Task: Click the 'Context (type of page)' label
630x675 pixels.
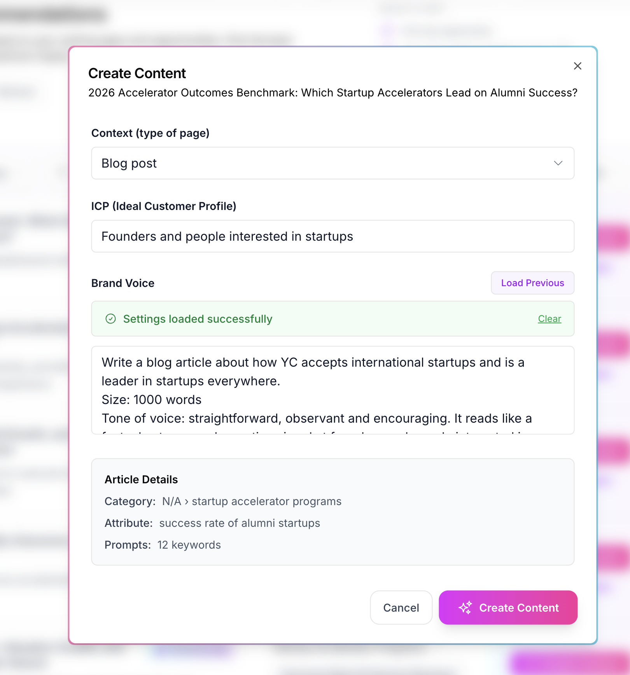Action: (150, 133)
